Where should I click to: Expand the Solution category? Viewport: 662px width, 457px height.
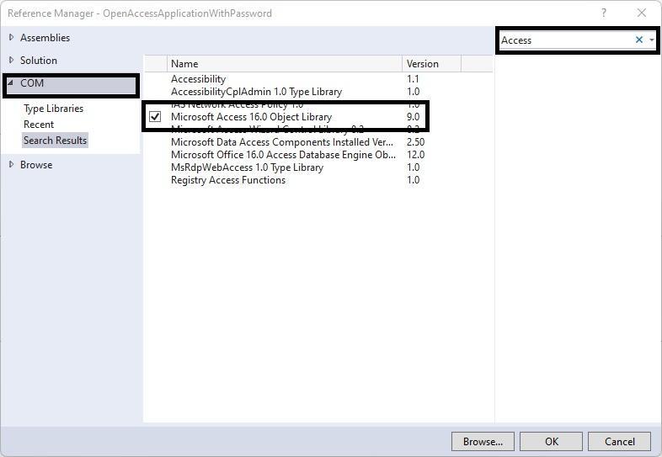pos(11,61)
